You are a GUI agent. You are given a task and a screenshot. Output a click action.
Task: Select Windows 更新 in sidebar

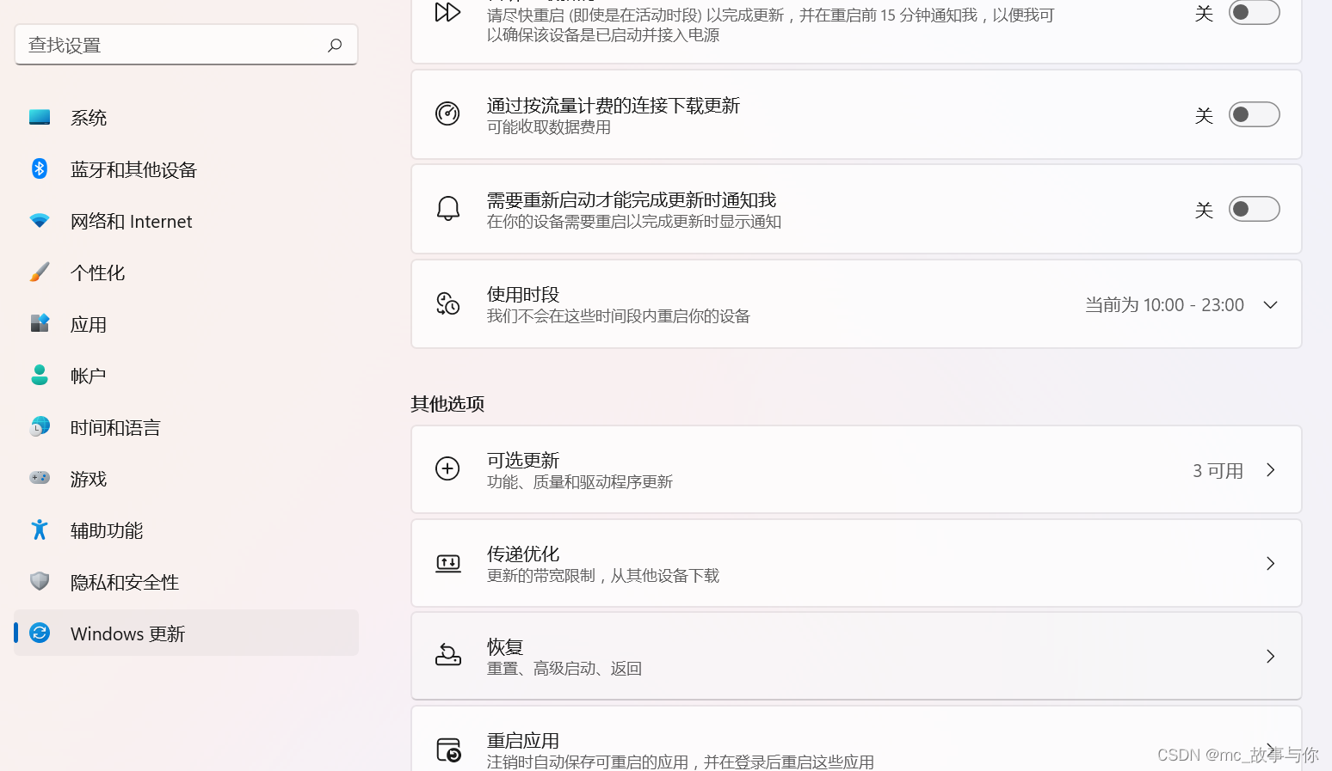[186, 633]
